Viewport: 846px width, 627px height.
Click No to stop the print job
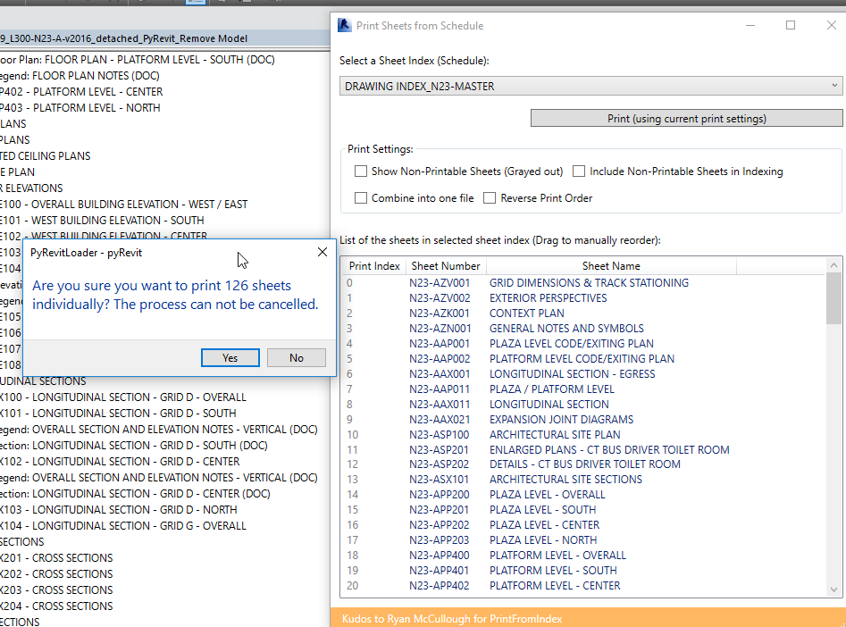(x=296, y=357)
